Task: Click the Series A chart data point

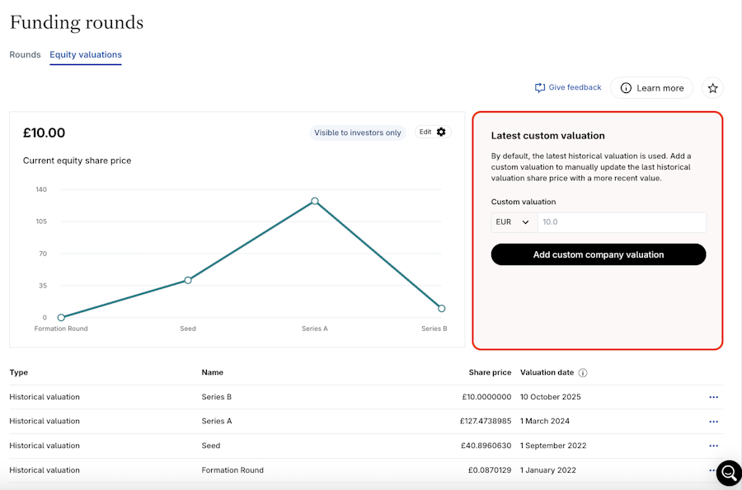Action: tap(315, 201)
